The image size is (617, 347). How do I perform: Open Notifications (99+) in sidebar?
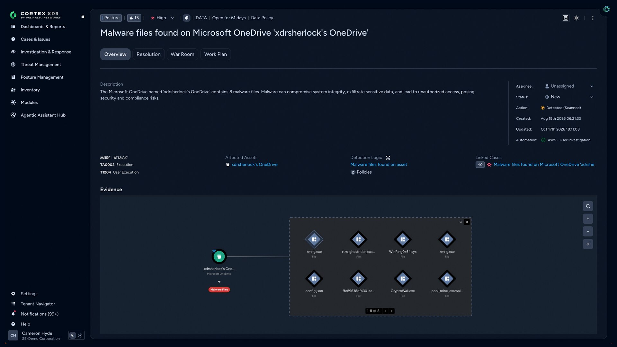point(40,314)
